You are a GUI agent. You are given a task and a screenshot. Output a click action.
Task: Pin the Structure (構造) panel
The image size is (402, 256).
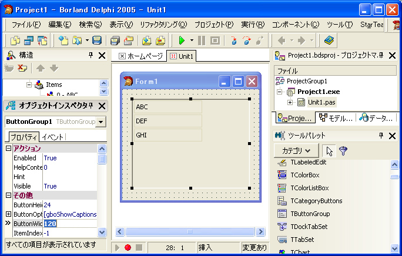[x=91, y=55]
